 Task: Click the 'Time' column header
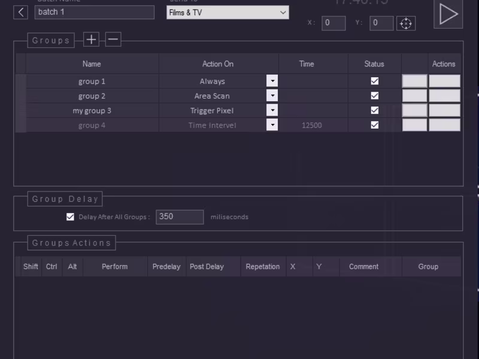(x=313, y=64)
